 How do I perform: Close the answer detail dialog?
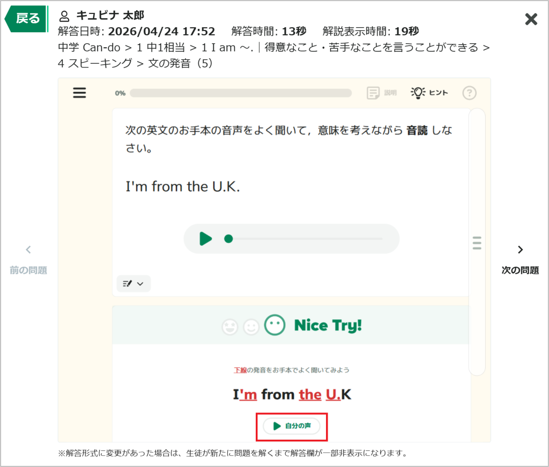coord(531,19)
